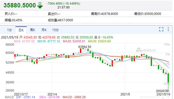Click the DIF: -3791.14 MACD value
Image resolution: width=174 pixels, height=99 pixels.
[26, 97]
